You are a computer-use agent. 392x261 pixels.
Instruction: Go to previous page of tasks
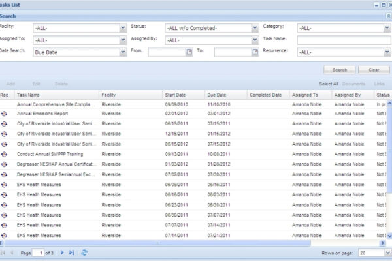pyautogui.click(x=12, y=253)
